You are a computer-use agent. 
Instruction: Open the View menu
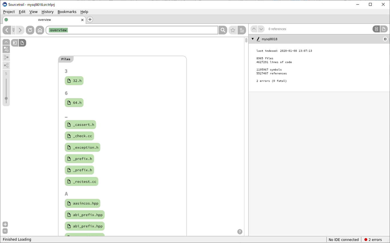[x=33, y=12]
